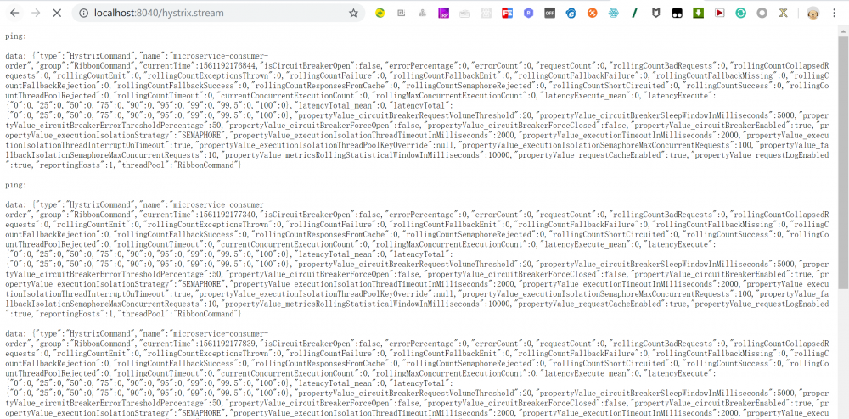The image size is (849, 419).
Task: Open the purple hexagon R extension
Action: [528, 13]
